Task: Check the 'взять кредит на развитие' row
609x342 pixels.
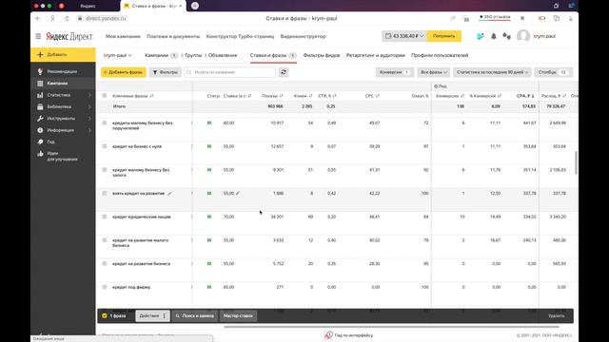Action: point(105,193)
